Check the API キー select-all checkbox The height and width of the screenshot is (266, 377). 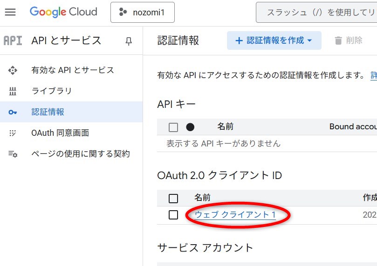tap(173, 127)
